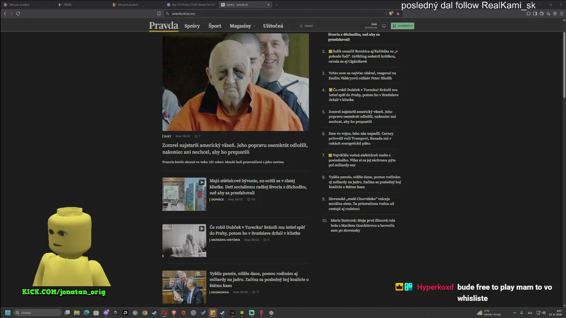Open the weather widget showing 17°C

click(x=489, y=313)
